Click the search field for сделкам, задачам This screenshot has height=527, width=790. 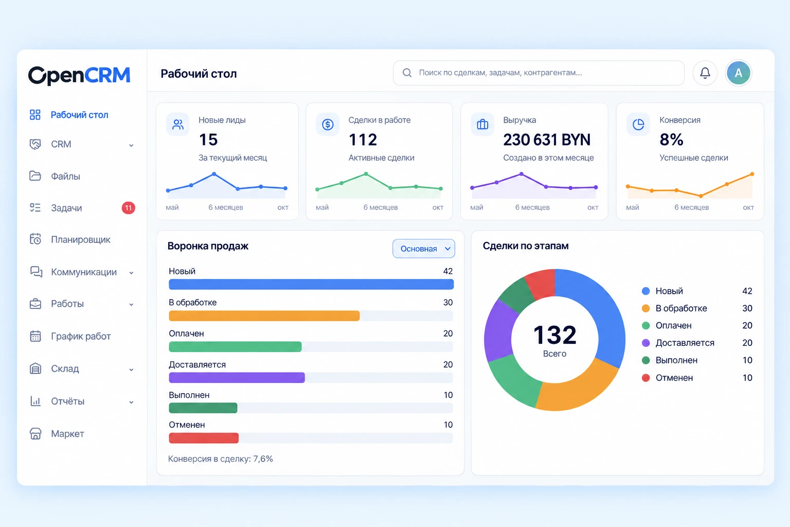(538, 73)
